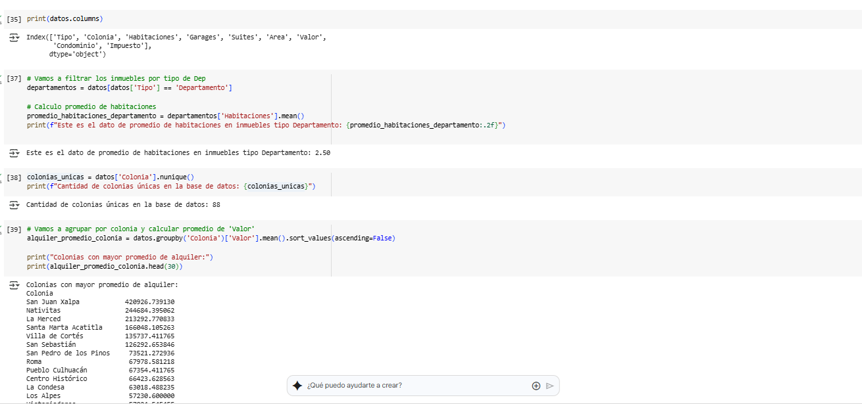
Task: Click print line 'Cantidad de colonias únicas' in cell 38
Action: (171, 186)
